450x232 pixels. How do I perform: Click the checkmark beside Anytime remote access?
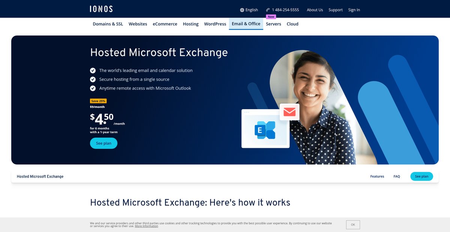coord(93,88)
